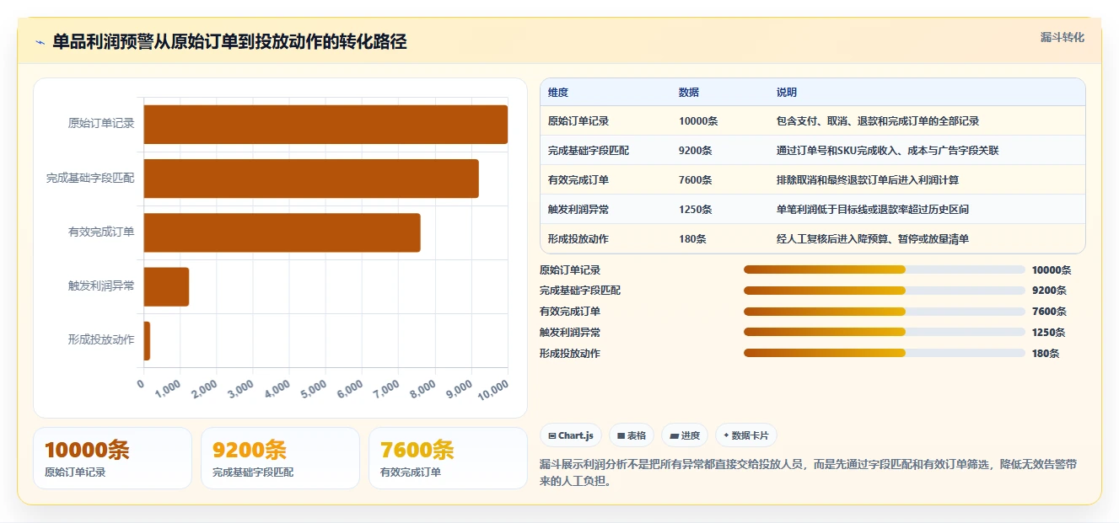
Task: Click the chart y-axis label 有效完成订单
Action: [x=101, y=232]
